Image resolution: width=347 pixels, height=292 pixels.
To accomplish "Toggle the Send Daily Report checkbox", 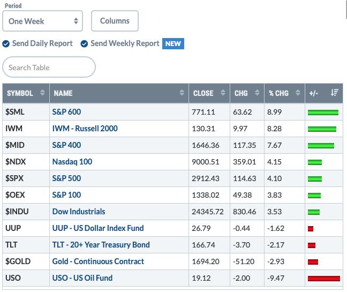I will pyautogui.click(x=6, y=44).
